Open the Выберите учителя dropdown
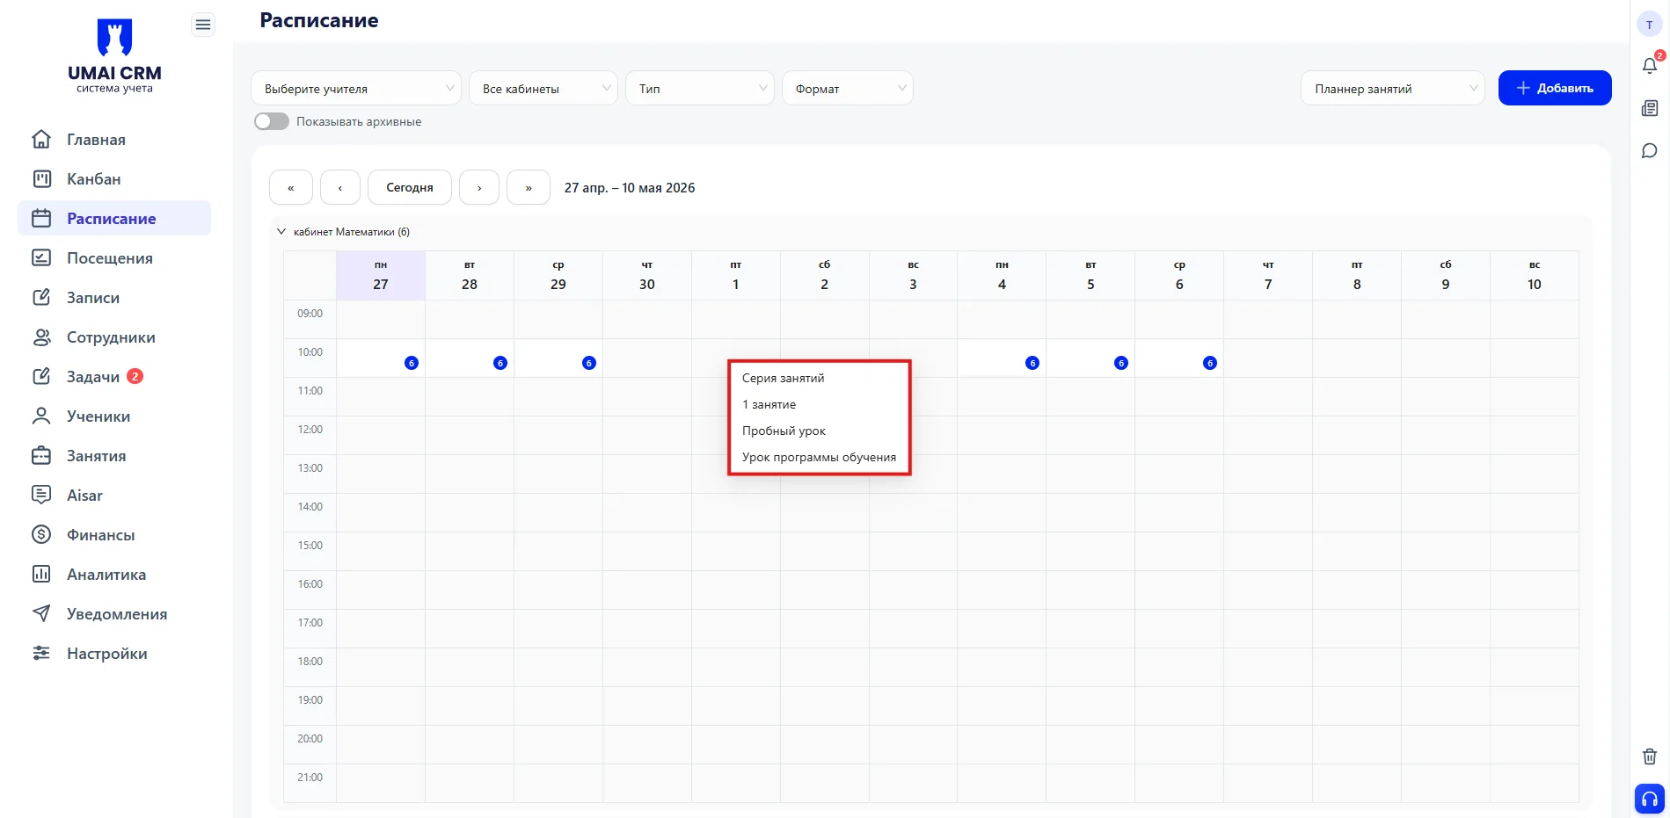The height and width of the screenshot is (818, 1670). point(356,88)
